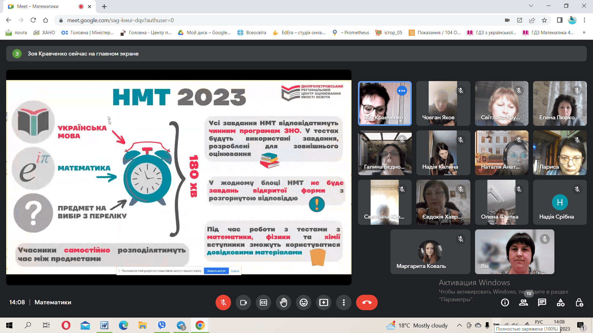This screenshot has width=593, height=333.
Task: Toggle the camera in the Meet controls
Action: pyautogui.click(x=243, y=302)
